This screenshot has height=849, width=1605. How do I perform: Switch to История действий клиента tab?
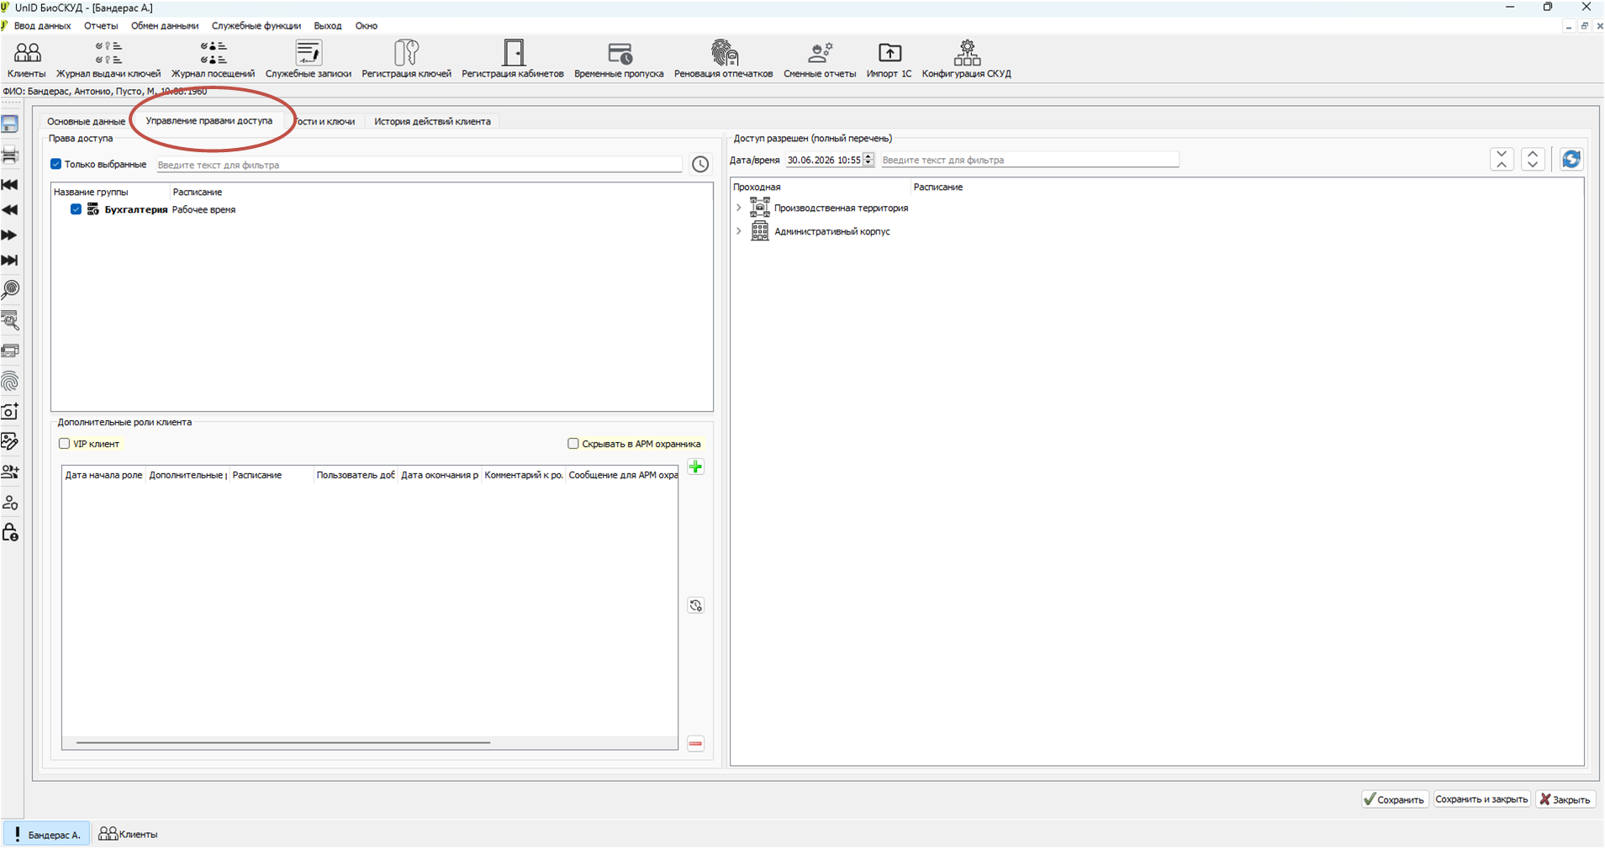coord(432,121)
